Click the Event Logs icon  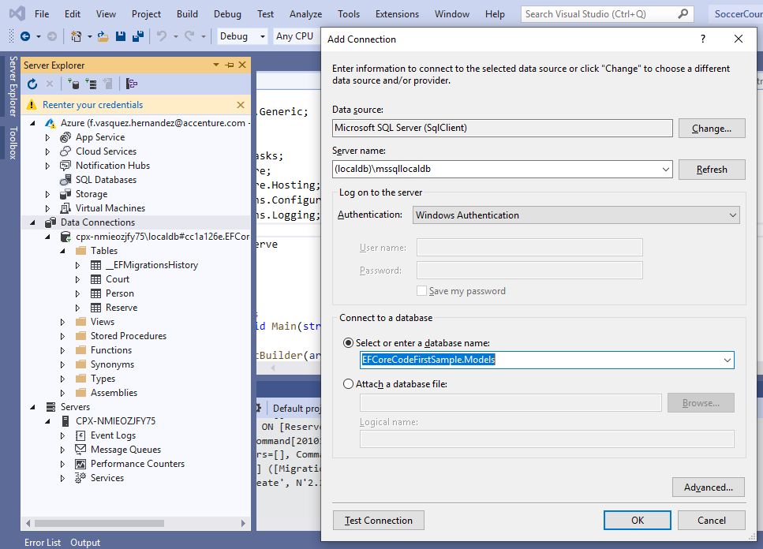(80, 435)
